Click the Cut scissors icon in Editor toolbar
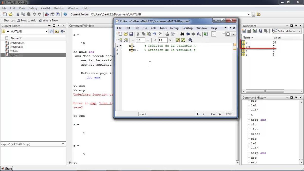The height and width of the screenshot is (171, 304). [x=138, y=34]
